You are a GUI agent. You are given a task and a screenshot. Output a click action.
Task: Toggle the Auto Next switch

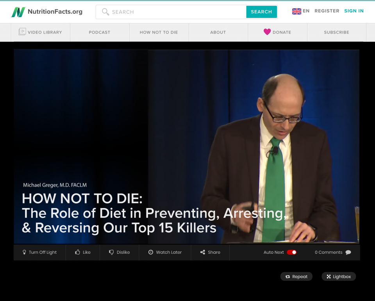[291, 252]
